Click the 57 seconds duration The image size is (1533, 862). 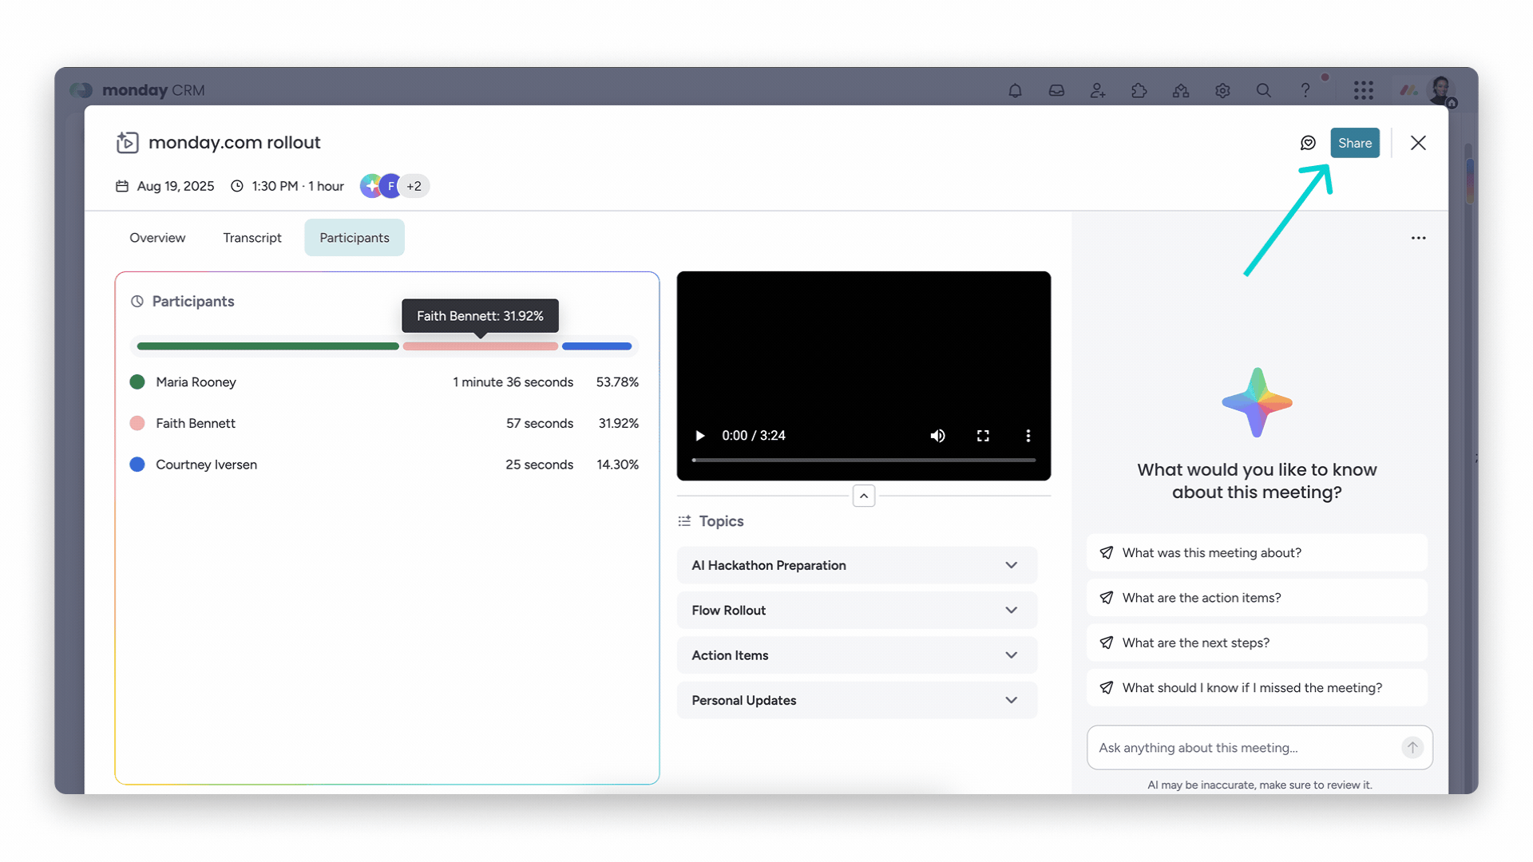540,423
